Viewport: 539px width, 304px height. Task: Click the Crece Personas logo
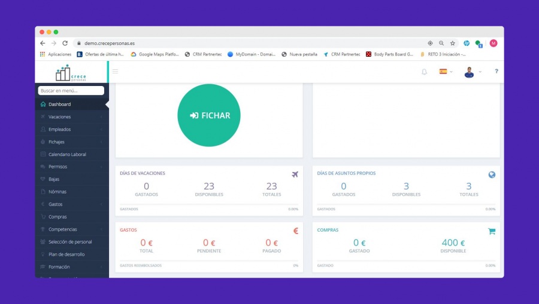tap(71, 72)
